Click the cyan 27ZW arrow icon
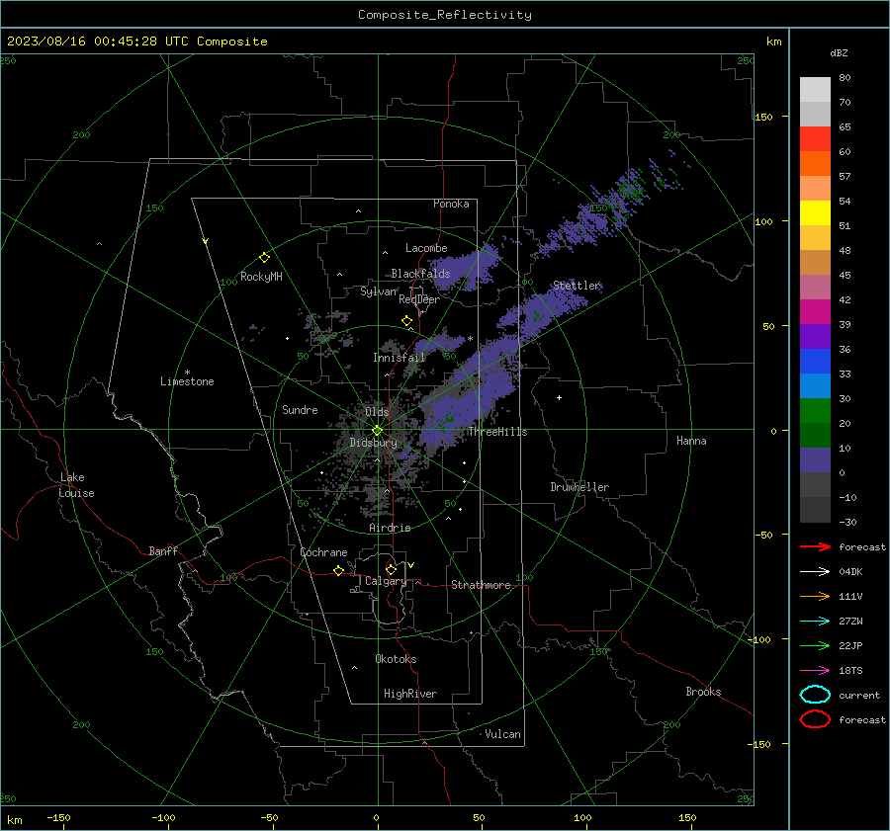The height and width of the screenshot is (831, 890). click(x=815, y=622)
